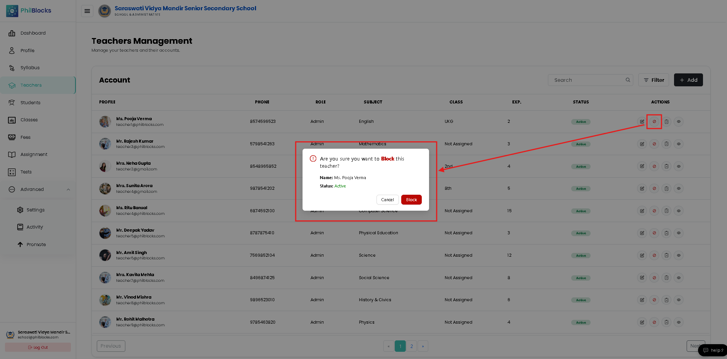Screen dimensions: 727x359
Task: Block Mr. Deepak Yadav icon
Action: [654, 233]
